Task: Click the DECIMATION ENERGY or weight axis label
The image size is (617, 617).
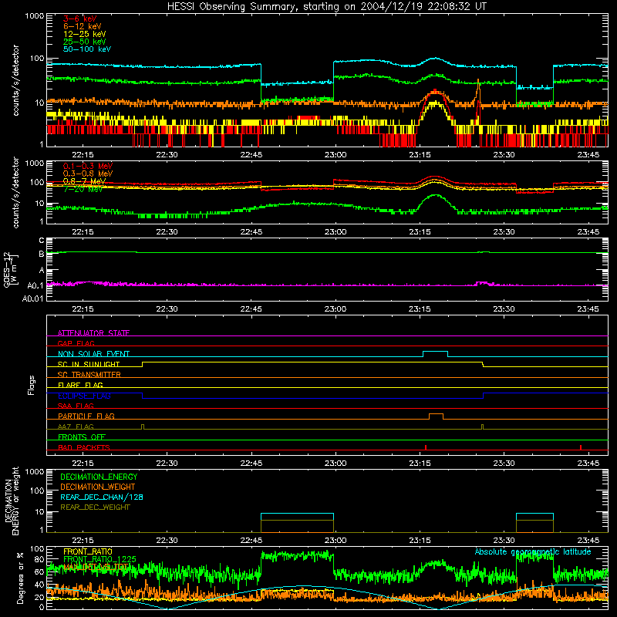Action: pos(12,501)
